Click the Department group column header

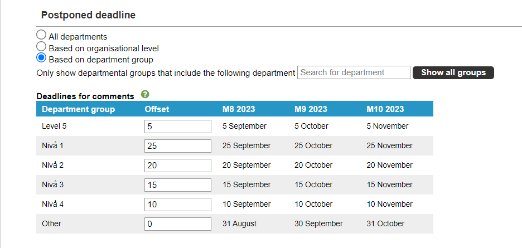point(79,109)
